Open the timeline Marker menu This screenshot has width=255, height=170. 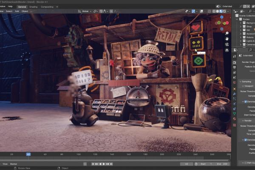coord(14,164)
